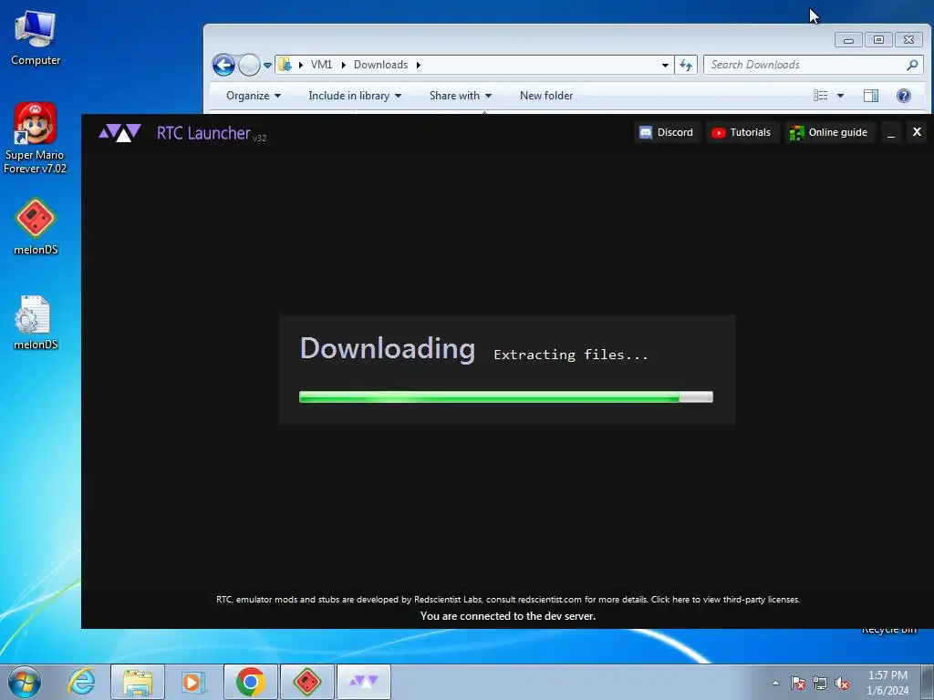
Task: Change the view with the view icon
Action: (820, 95)
